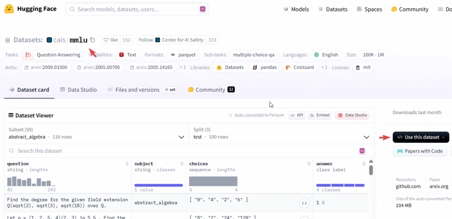Image resolution: width=452 pixels, height=219 pixels.
Task: Click the AI search icon in search bar
Action: [x=203, y=9]
